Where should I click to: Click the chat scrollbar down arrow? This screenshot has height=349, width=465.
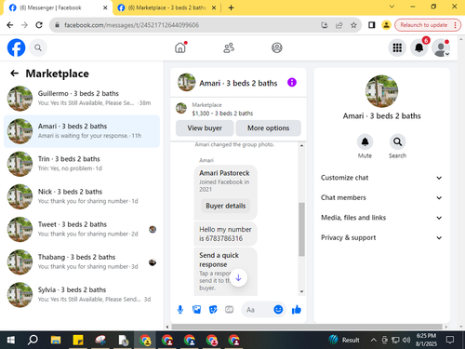point(301,291)
